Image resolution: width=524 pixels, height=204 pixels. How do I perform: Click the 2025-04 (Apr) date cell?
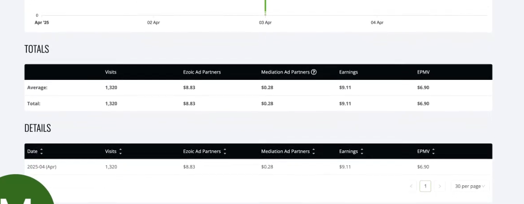tap(42, 167)
